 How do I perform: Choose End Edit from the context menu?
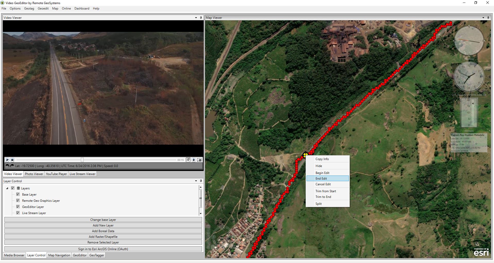321,179
